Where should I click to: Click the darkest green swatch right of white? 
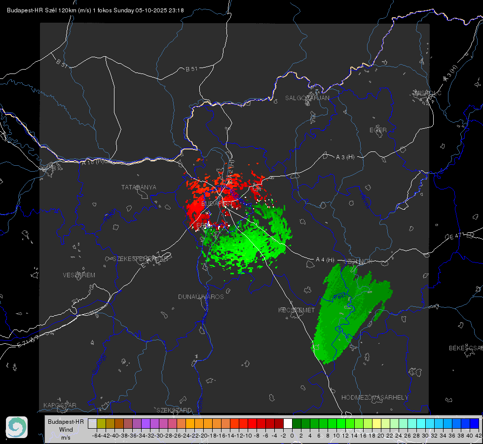coord(297,423)
